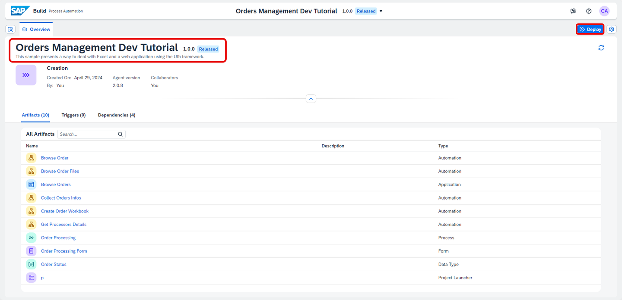
Task: Switch to Dependencies (4) tab
Action: click(x=117, y=115)
